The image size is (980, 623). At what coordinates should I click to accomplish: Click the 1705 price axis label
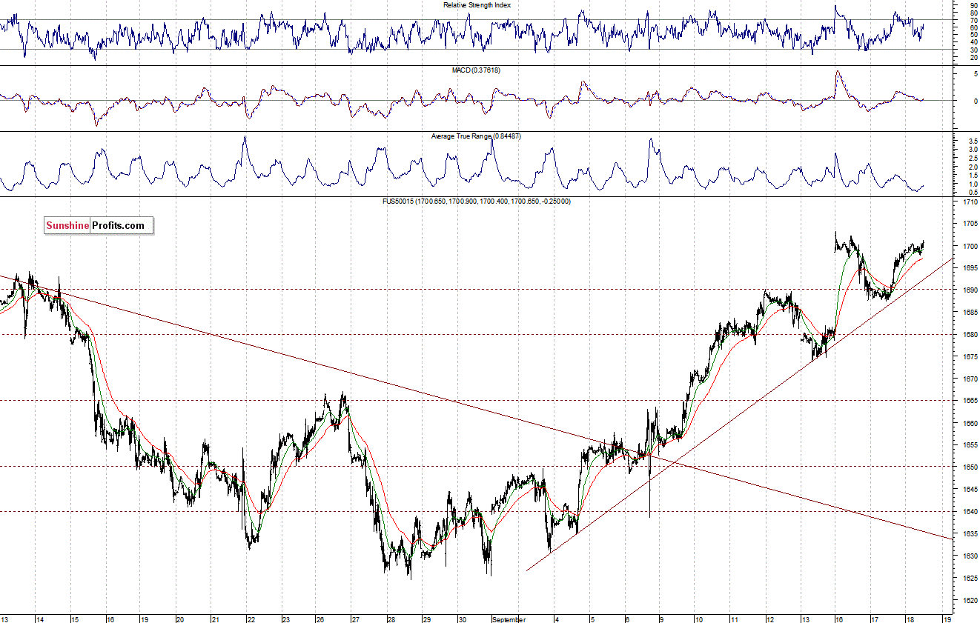point(970,224)
